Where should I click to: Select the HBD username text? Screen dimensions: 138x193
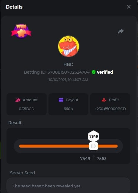[69, 64]
